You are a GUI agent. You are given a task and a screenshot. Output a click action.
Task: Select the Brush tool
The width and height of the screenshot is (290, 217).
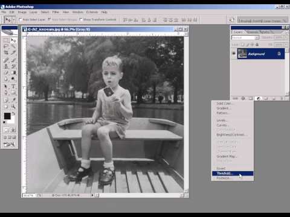click(13, 60)
